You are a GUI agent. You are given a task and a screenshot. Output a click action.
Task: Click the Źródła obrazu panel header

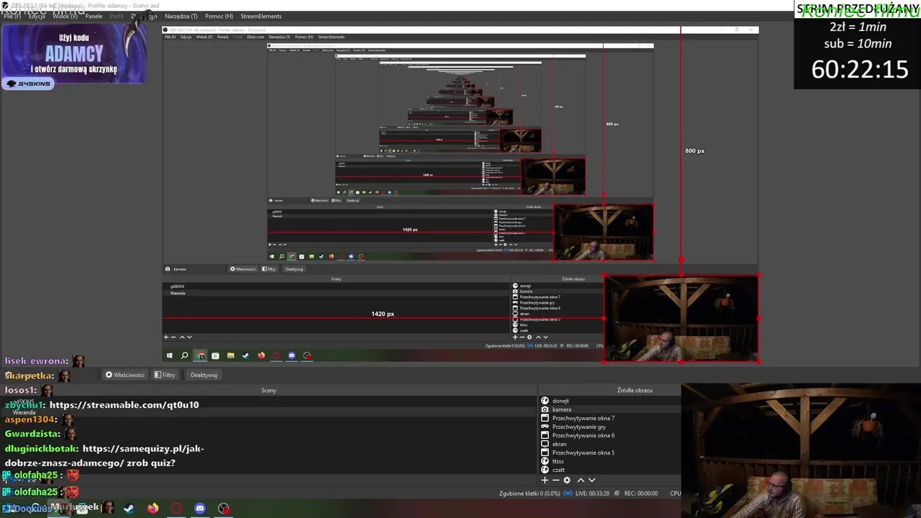pyautogui.click(x=635, y=390)
